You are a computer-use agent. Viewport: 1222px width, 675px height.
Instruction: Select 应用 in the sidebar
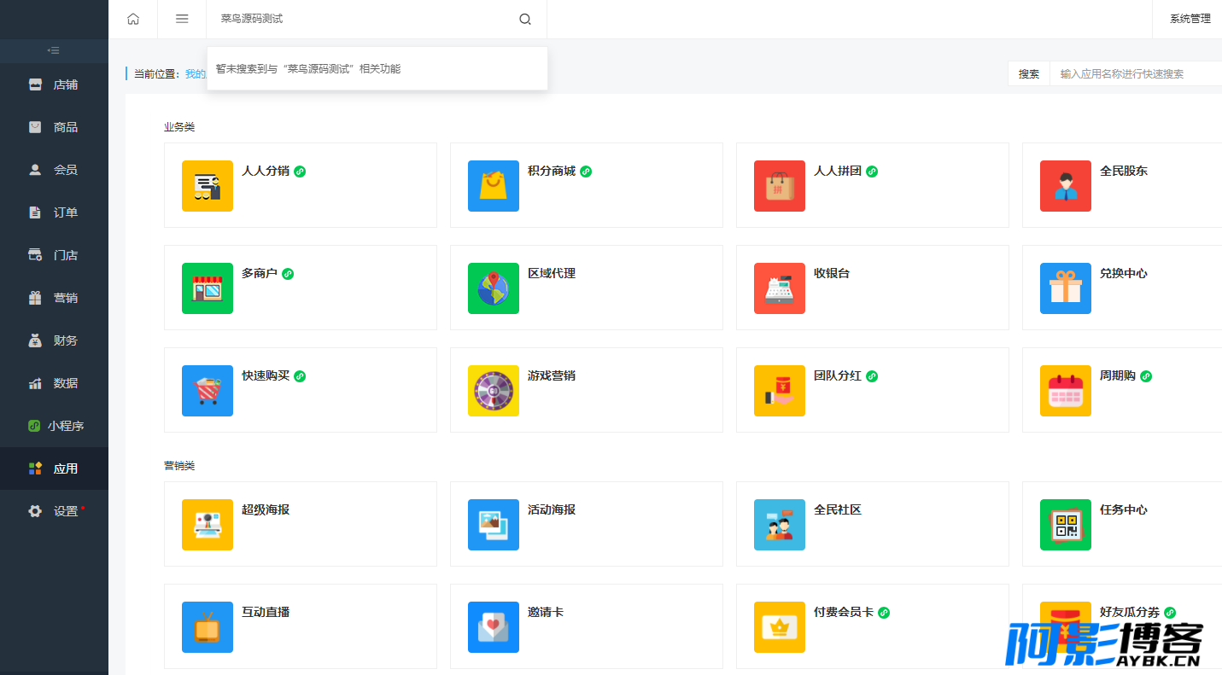(54, 468)
